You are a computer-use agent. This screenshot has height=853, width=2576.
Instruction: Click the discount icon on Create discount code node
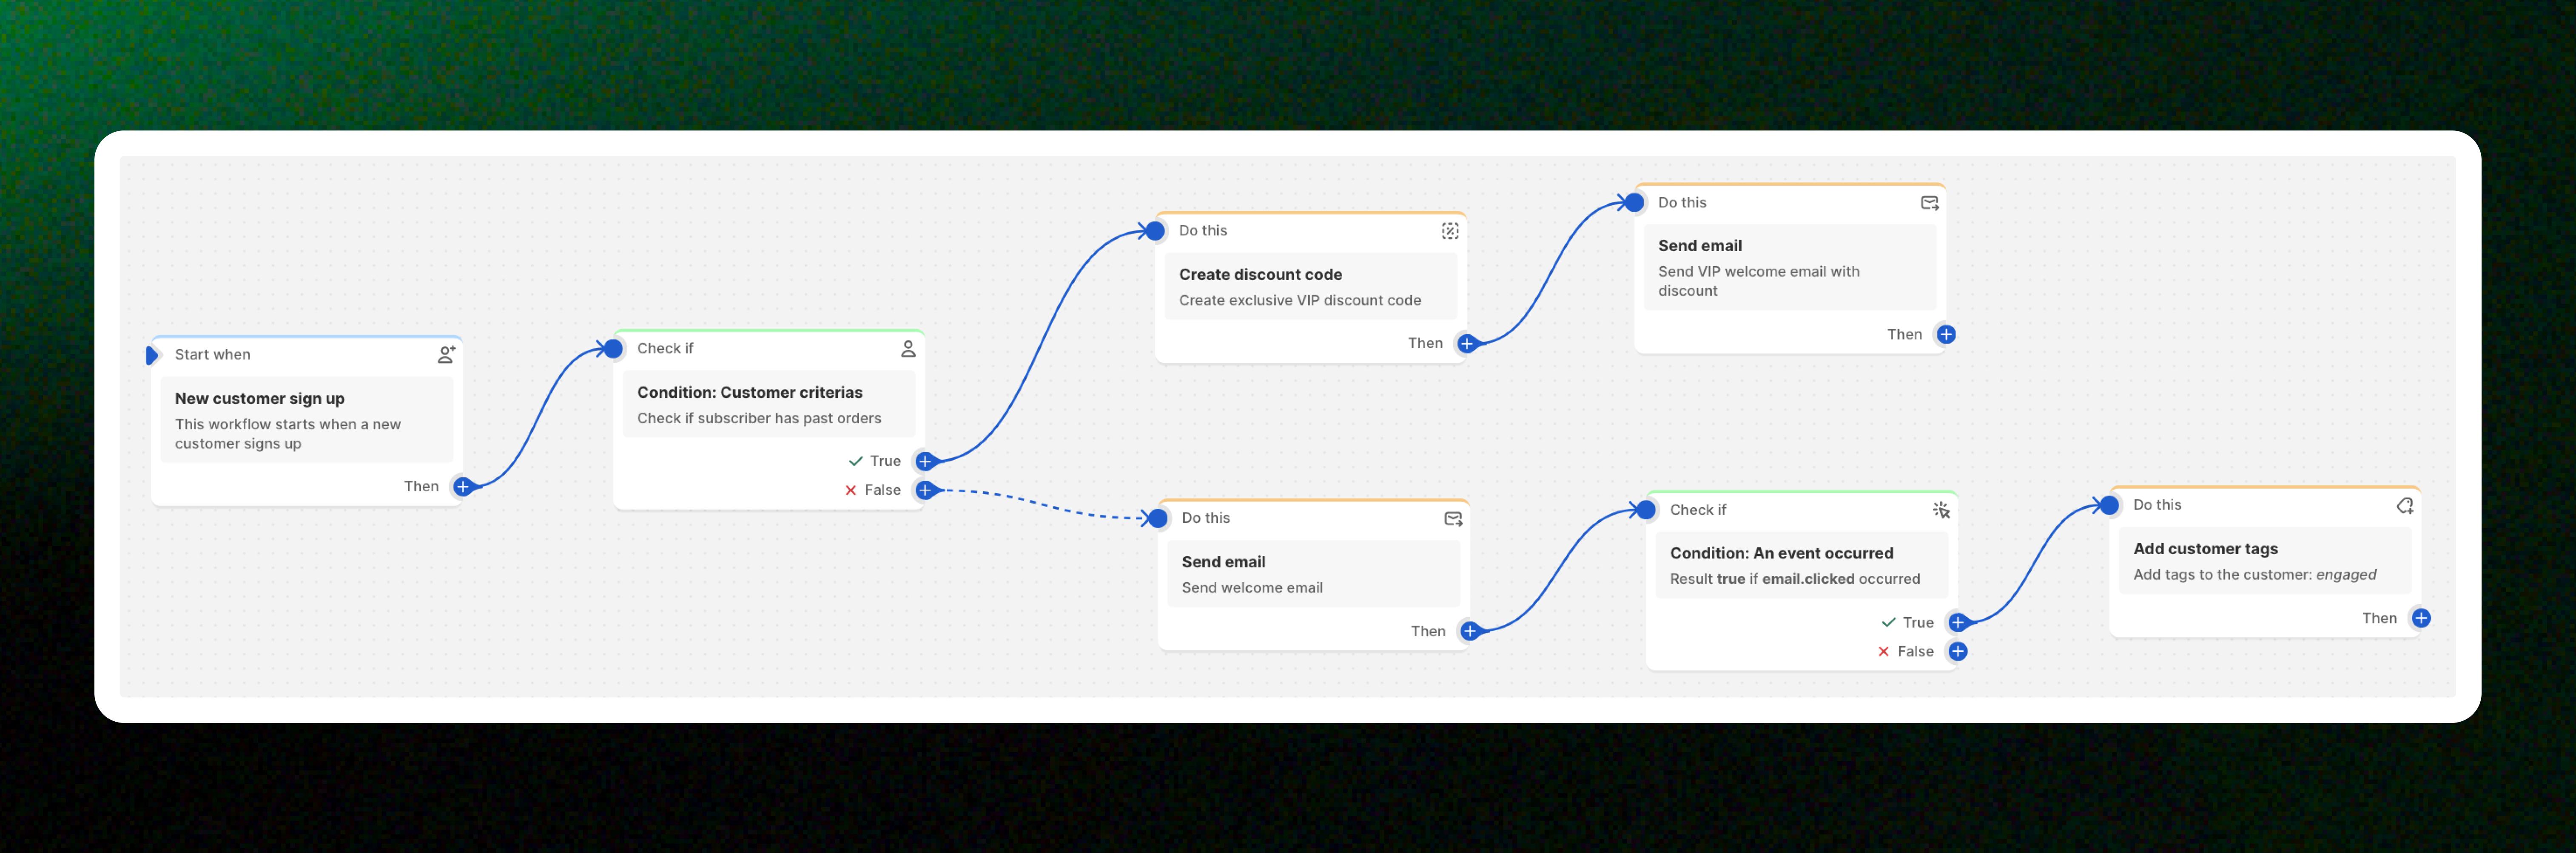pos(1450,231)
